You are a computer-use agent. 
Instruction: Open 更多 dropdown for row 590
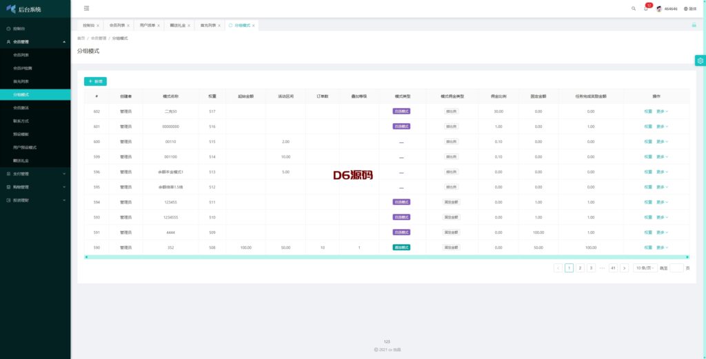click(x=662, y=248)
